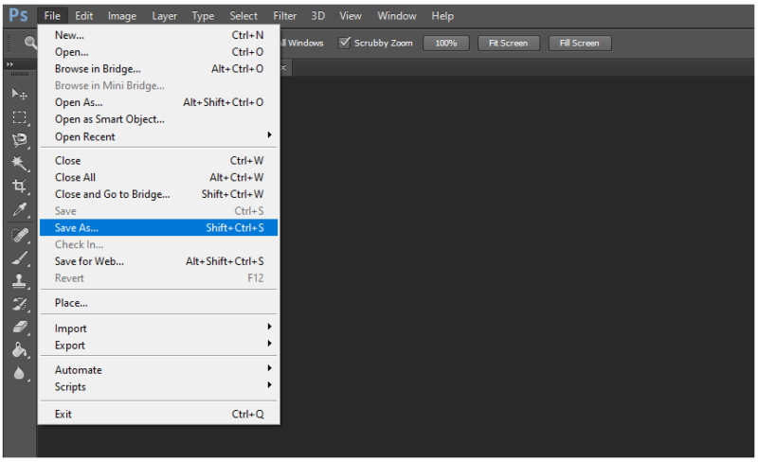Expand the Open Recent submenu
The height and width of the screenshot is (462, 758).
coord(158,136)
